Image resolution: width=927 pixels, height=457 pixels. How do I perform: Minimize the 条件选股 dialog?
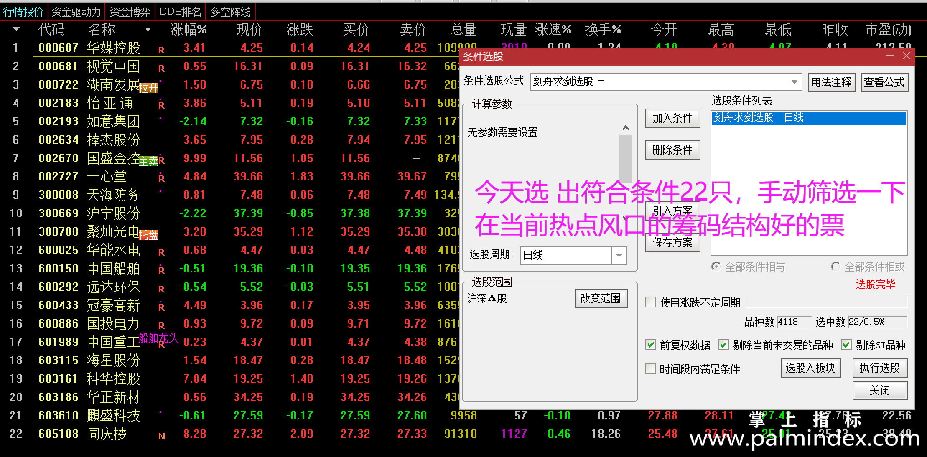point(890,56)
